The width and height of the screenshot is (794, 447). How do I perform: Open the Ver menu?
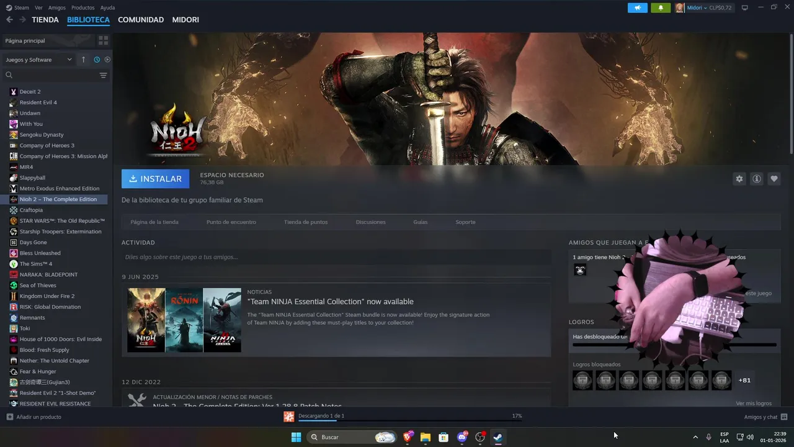[38, 7]
